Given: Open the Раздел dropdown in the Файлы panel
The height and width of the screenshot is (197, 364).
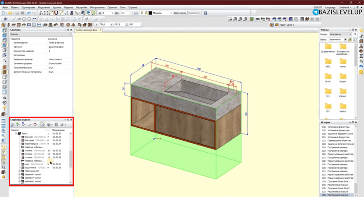Looking at the screenshot, I should coord(341,34).
